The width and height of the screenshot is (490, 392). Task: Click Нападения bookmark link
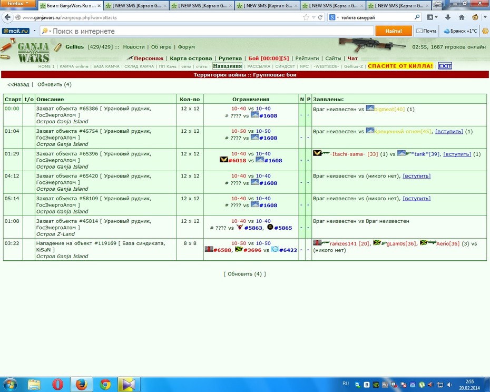227,66
